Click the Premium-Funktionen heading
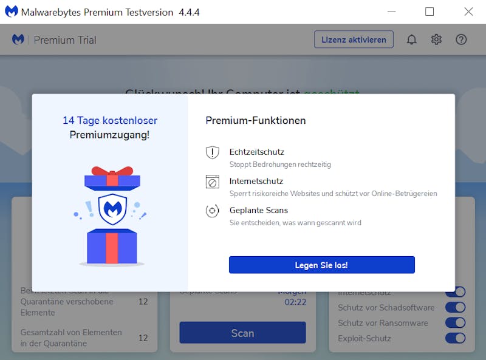This screenshot has width=486, height=360. [x=256, y=121]
